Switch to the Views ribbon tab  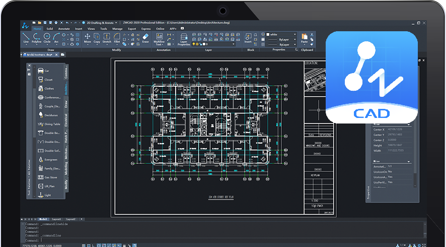(91, 29)
